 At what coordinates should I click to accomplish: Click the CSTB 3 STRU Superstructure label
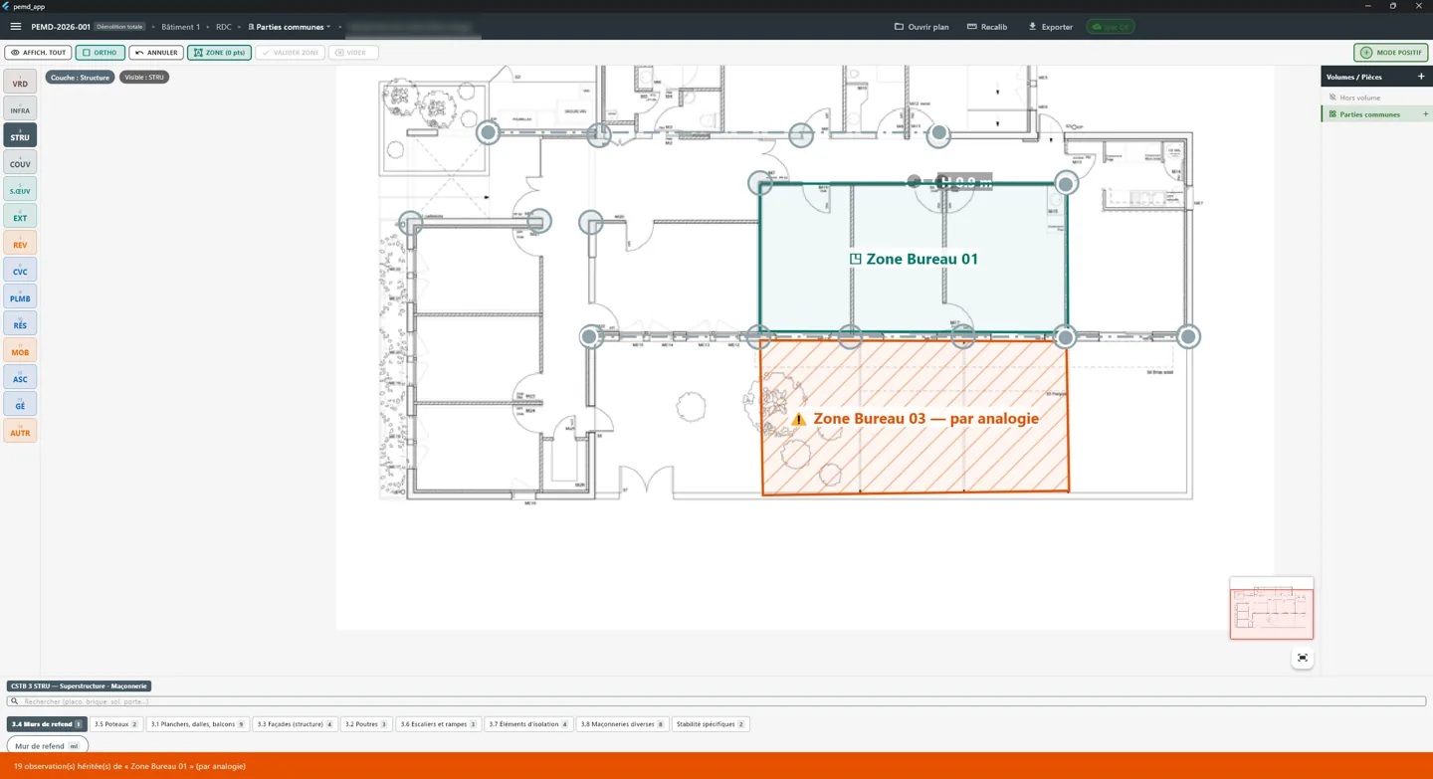click(x=79, y=686)
